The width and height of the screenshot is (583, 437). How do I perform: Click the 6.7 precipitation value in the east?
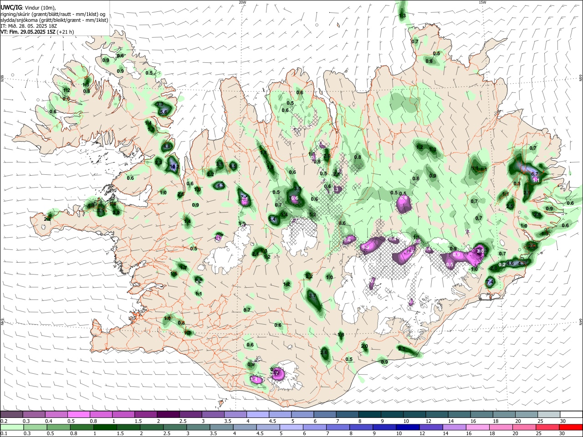click(535, 174)
